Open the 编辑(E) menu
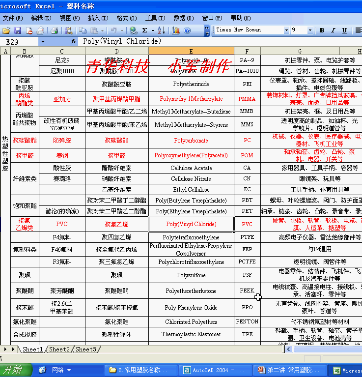 41,18
